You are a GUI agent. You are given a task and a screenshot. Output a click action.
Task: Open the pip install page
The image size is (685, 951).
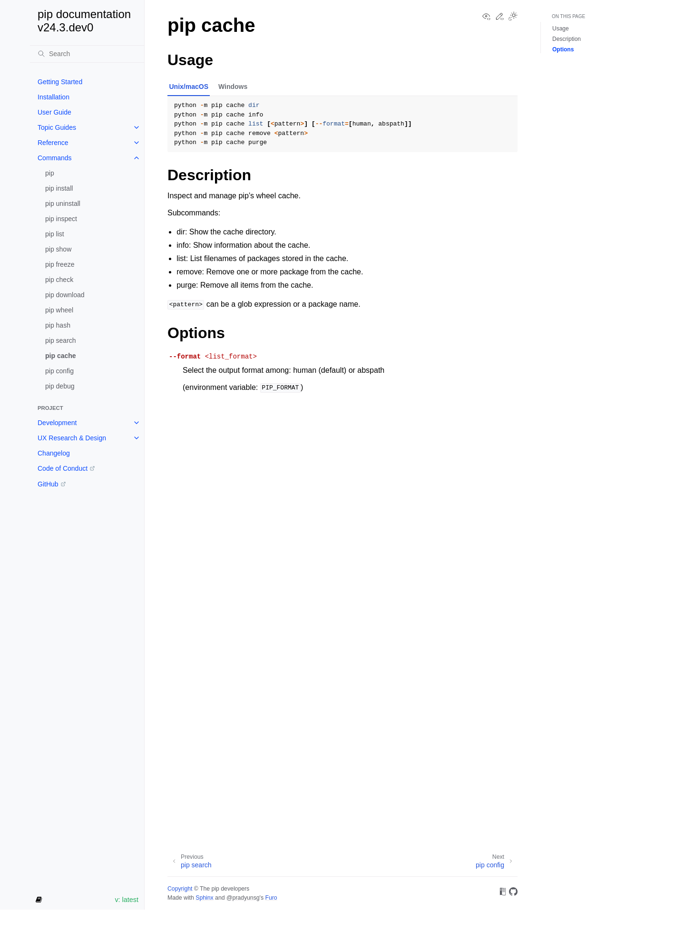(59, 188)
